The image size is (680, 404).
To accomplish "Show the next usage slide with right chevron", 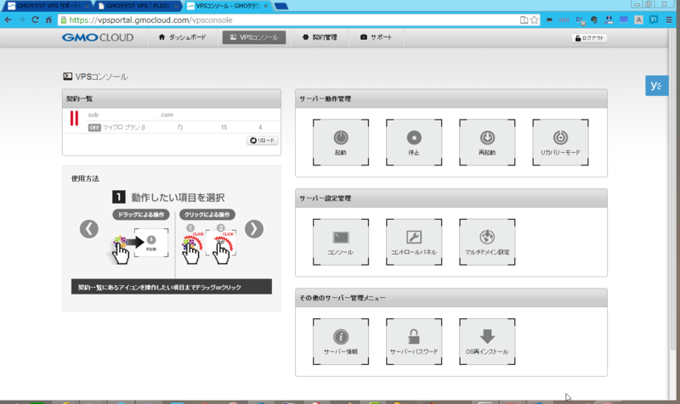I will 254,229.
